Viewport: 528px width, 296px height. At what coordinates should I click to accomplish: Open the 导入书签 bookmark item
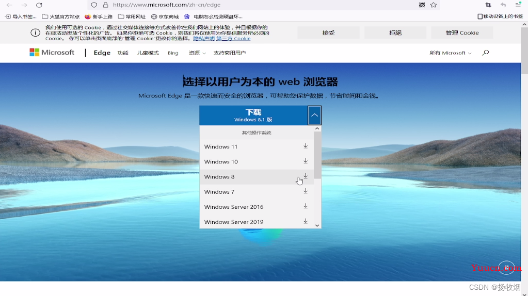tap(21, 17)
